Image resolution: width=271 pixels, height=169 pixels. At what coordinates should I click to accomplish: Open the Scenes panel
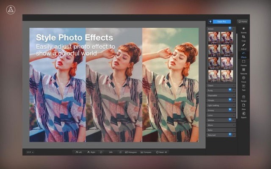(x=243, y=30)
